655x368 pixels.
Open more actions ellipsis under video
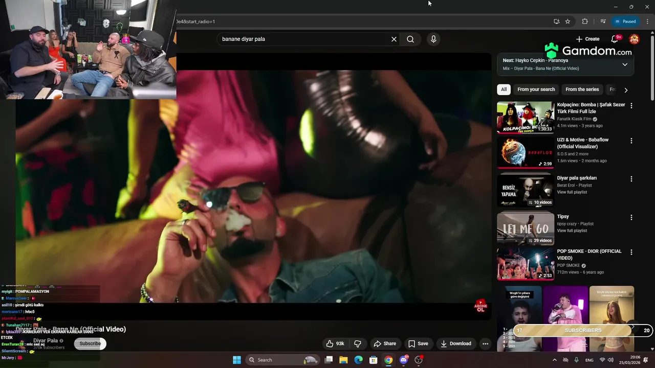click(x=485, y=343)
